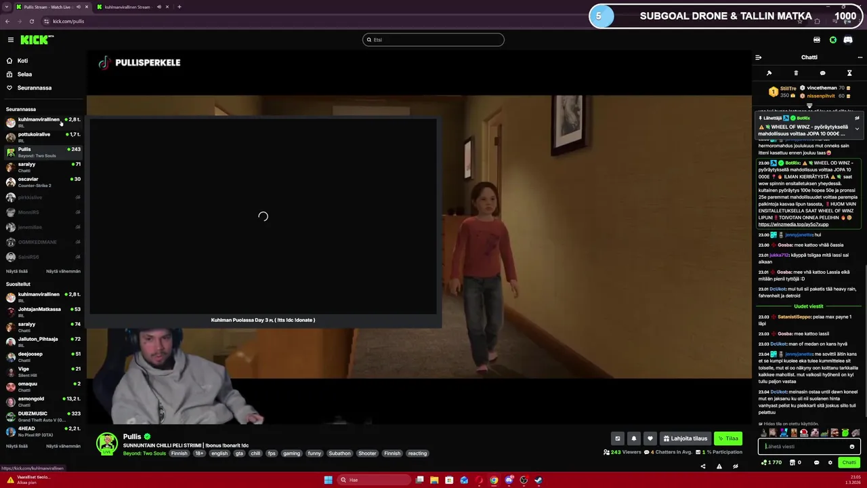Image resolution: width=867 pixels, height=488 pixels.
Task: Open the winzmedia.top link in chat
Action: pos(793,224)
